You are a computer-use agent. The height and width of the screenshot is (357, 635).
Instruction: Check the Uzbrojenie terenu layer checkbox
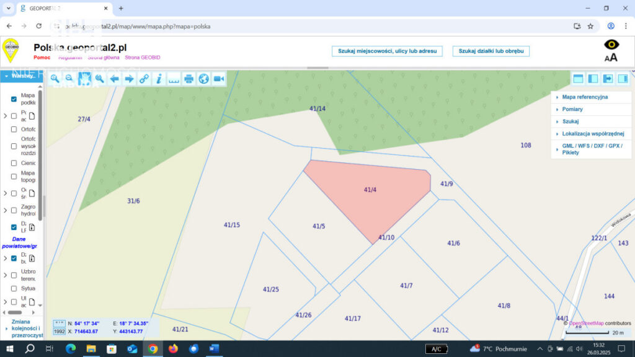[14, 273]
